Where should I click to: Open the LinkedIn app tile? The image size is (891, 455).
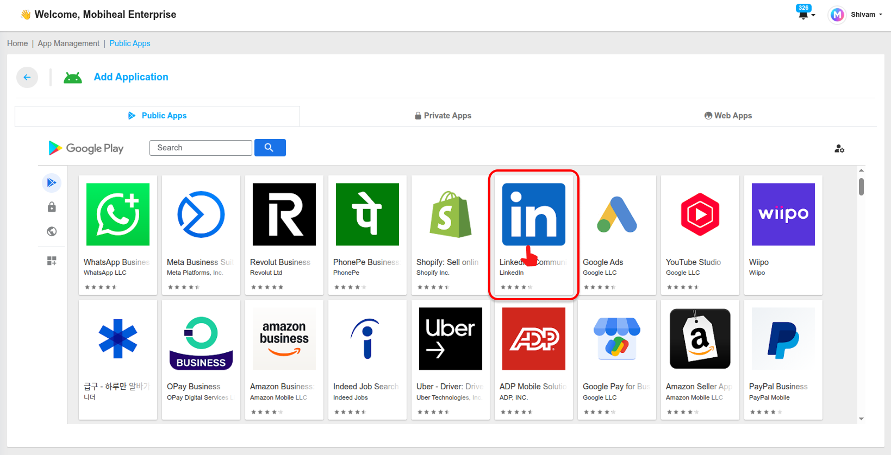click(534, 235)
